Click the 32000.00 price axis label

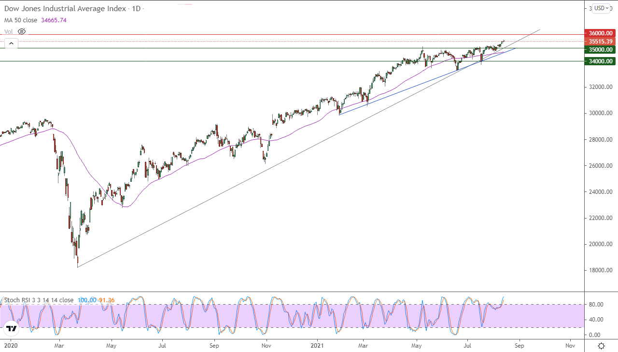click(x=601, y=87)
